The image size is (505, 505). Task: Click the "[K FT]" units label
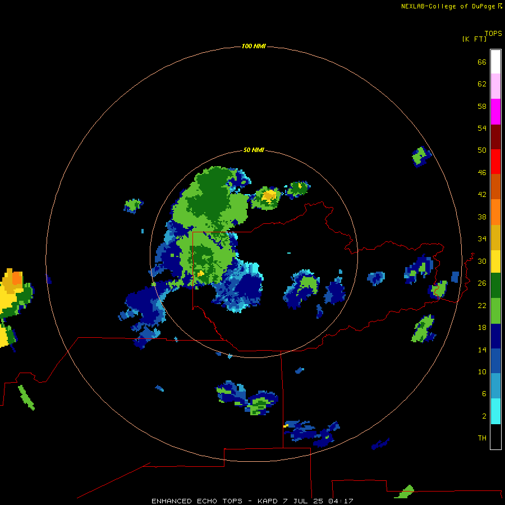coord(474,39)
